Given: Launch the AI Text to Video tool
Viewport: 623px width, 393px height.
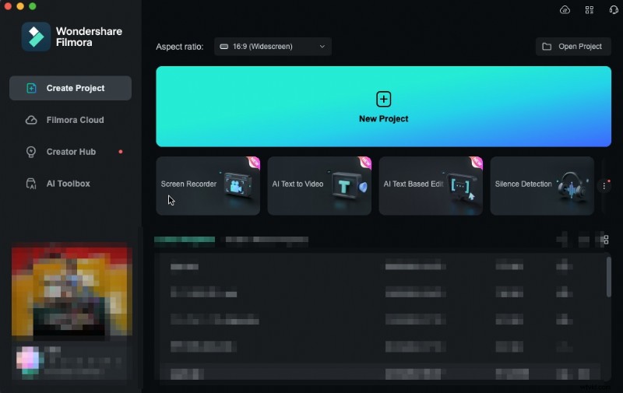Looking at the screenshot, I should [x=319, y=185].
